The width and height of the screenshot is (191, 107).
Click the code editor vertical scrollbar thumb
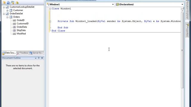pyautogui.click(x=182, y=50)
